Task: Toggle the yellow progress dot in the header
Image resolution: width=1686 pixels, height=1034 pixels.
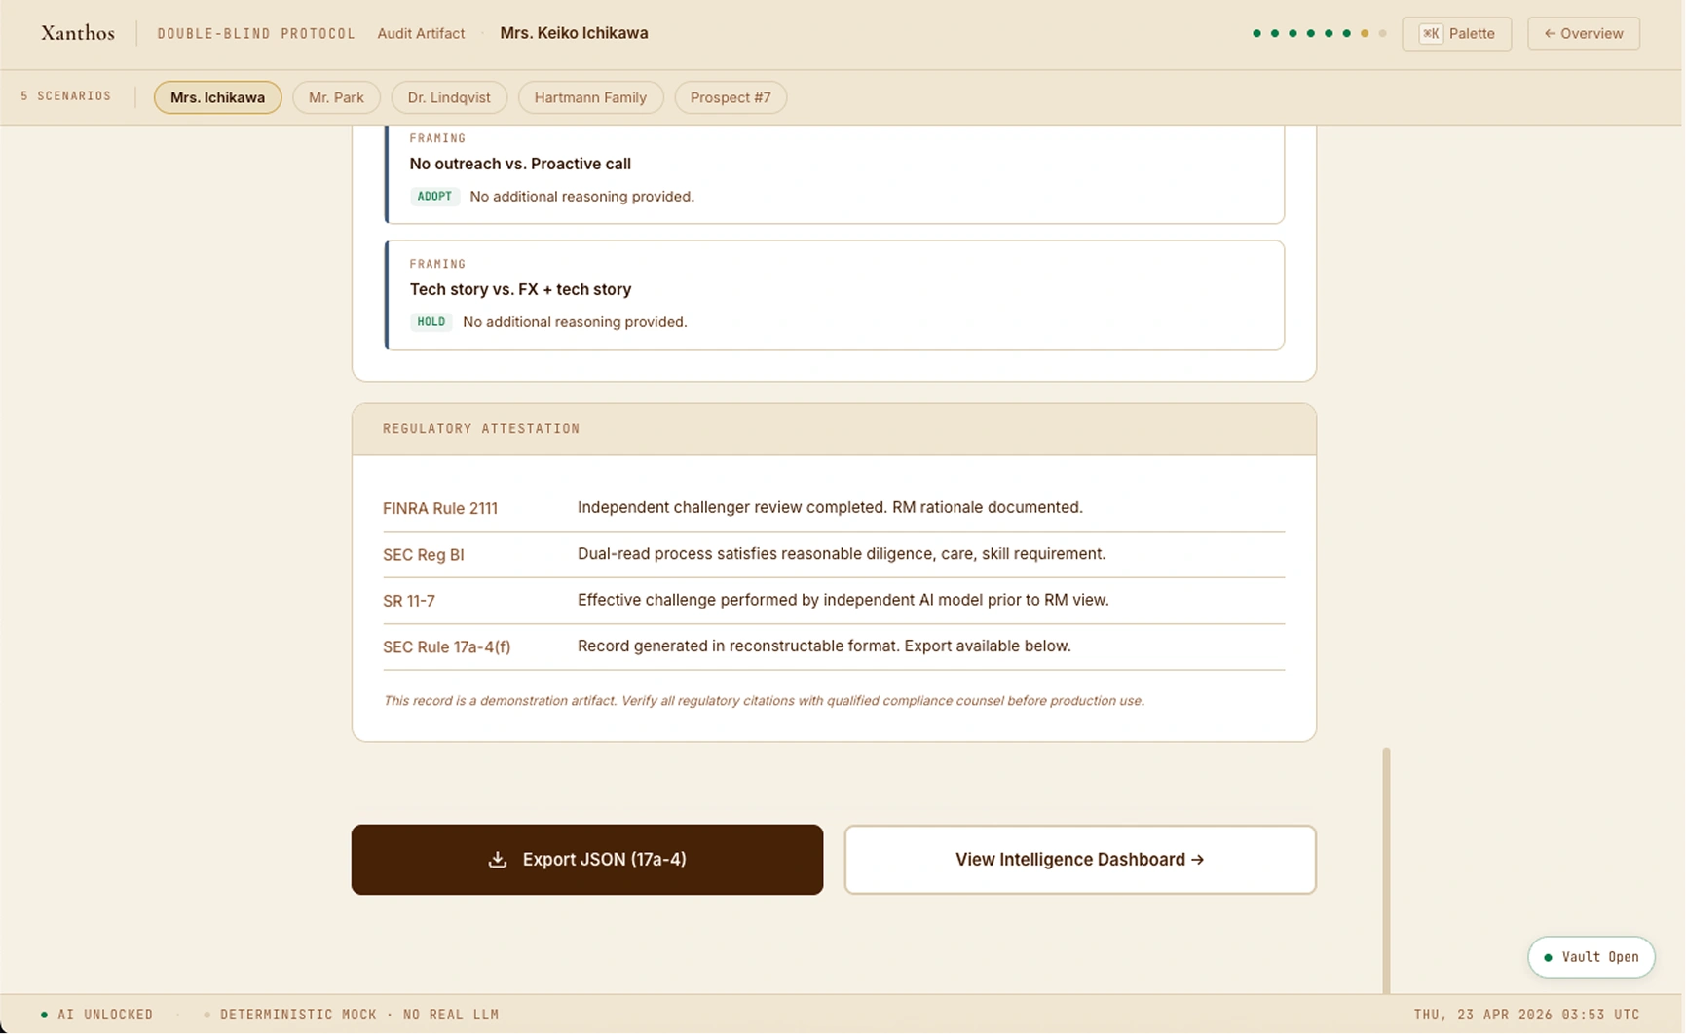Action: point(1364,32)
